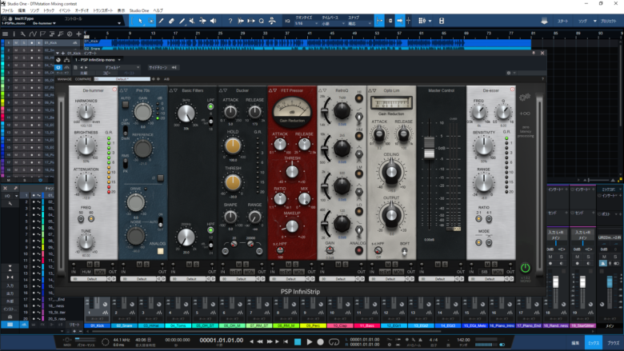Image resolution: width=624 pixels, height=351 pixels.
Task: Click the plugin routing icon beside the plugin name
Action: pos(66,60)
